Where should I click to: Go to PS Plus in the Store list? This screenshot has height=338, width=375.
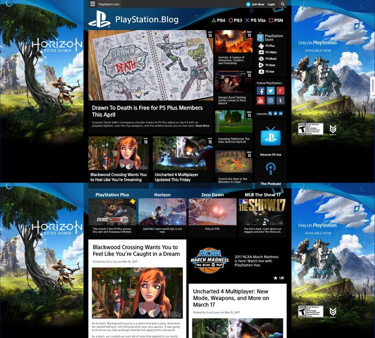click(x=267, y=46)
